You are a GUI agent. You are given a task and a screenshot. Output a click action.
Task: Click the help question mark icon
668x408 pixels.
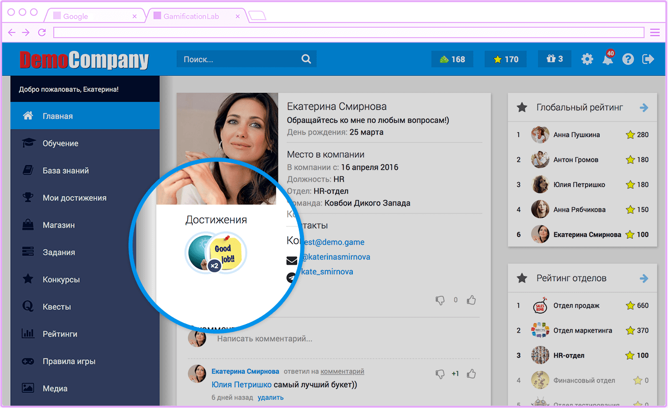tap(628, 59)
